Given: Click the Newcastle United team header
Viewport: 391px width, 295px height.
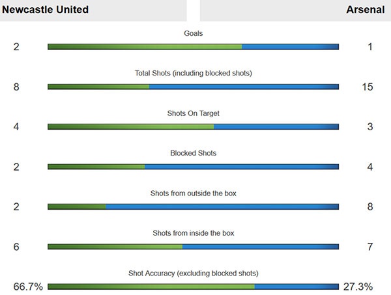Looking at the screenshot, I should pyautogui.click(x=46, y=10).
